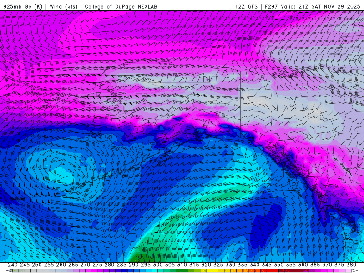
Task: Click the 360 colorbar value label
Action: 303,265
